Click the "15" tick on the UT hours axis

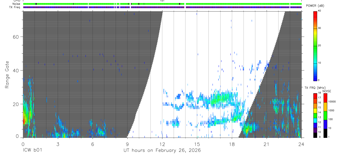click(197, 144)
